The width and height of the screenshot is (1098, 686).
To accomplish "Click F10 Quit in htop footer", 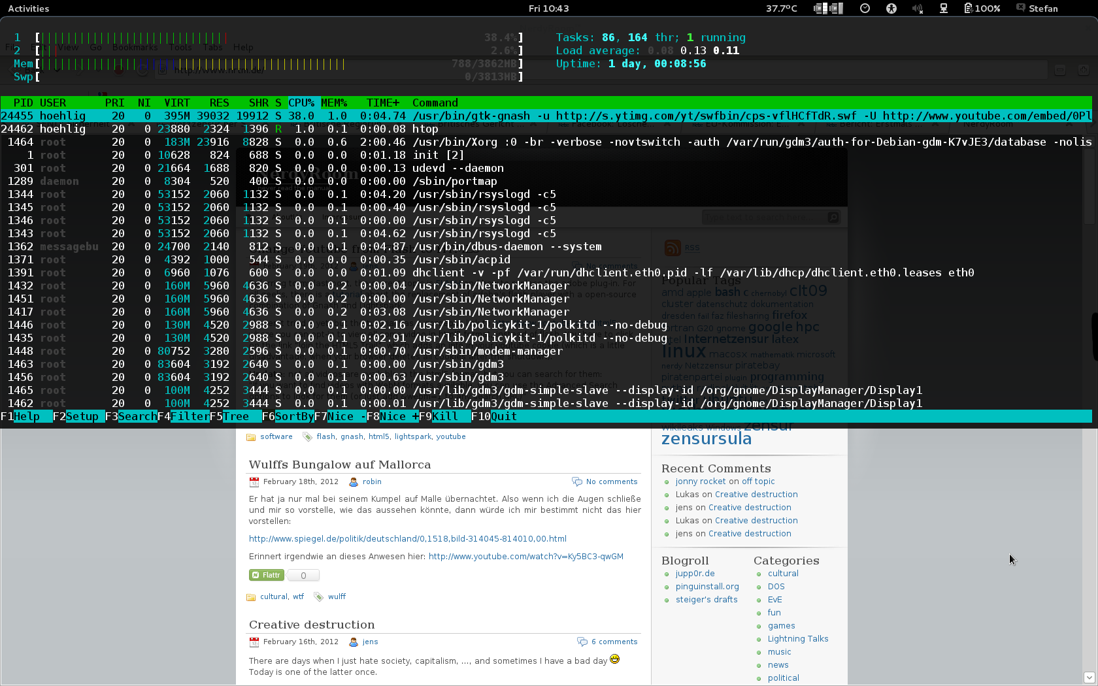I will [494, 416].
